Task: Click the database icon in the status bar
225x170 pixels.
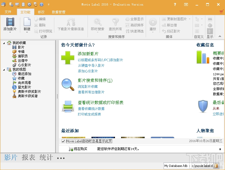Action: [216, 166]
